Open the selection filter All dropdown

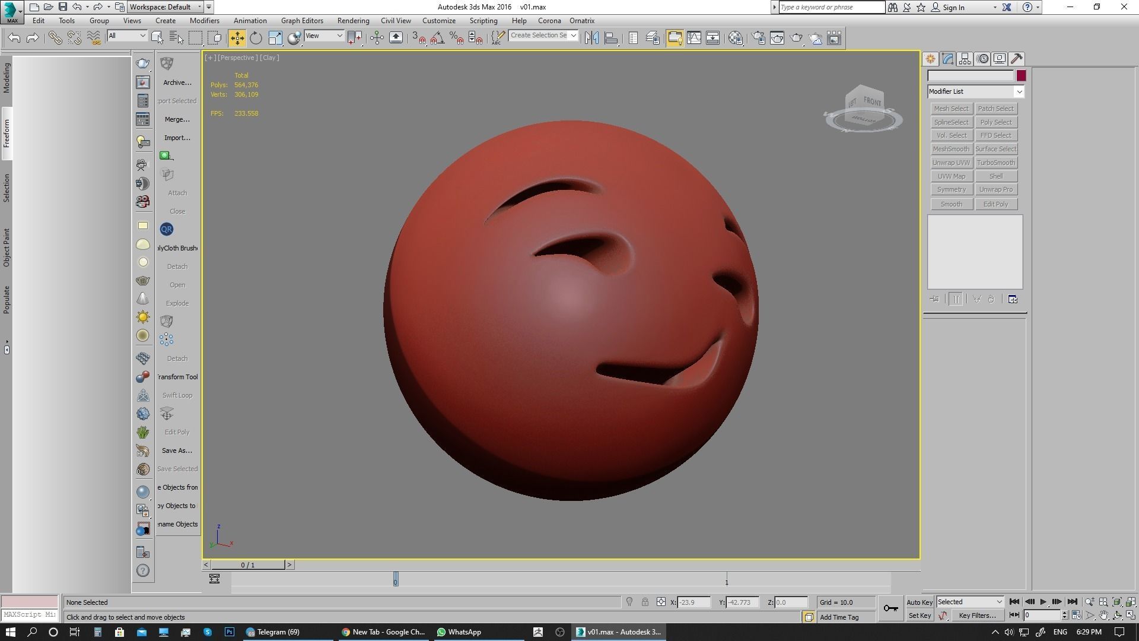pos(126,36)
